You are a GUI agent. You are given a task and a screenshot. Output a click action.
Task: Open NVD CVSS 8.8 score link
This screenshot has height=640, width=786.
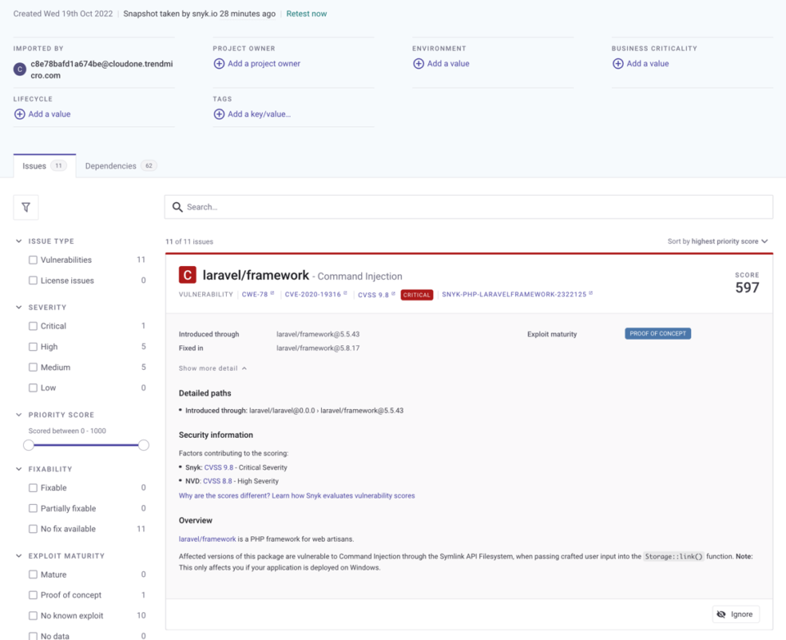(x=217, y=481)
